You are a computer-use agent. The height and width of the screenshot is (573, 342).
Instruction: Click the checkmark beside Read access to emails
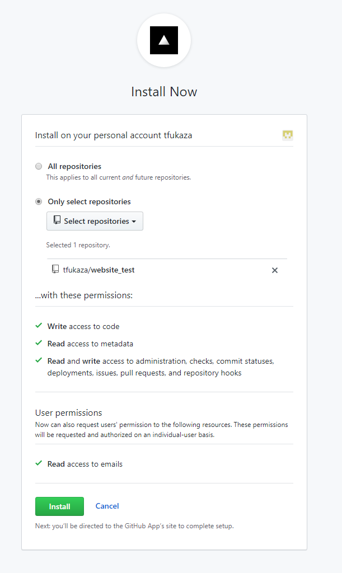click(x=39, y=463)
